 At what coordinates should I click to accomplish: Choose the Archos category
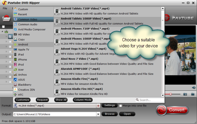pos(33,75)
